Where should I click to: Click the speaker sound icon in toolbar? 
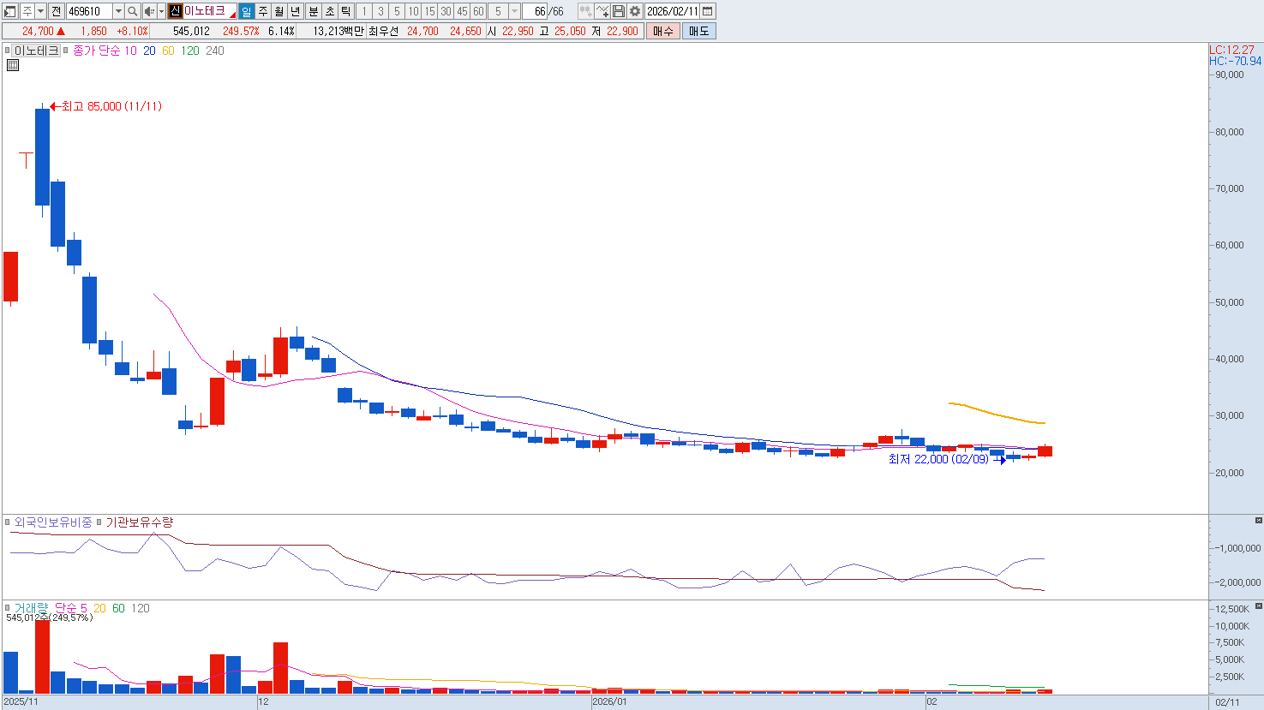point(148,11)
